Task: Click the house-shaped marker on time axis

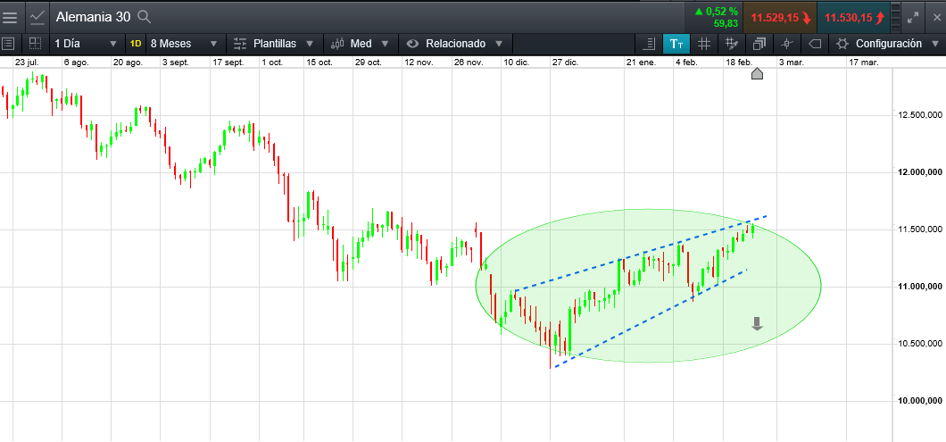Action: [x=757, y=73]
